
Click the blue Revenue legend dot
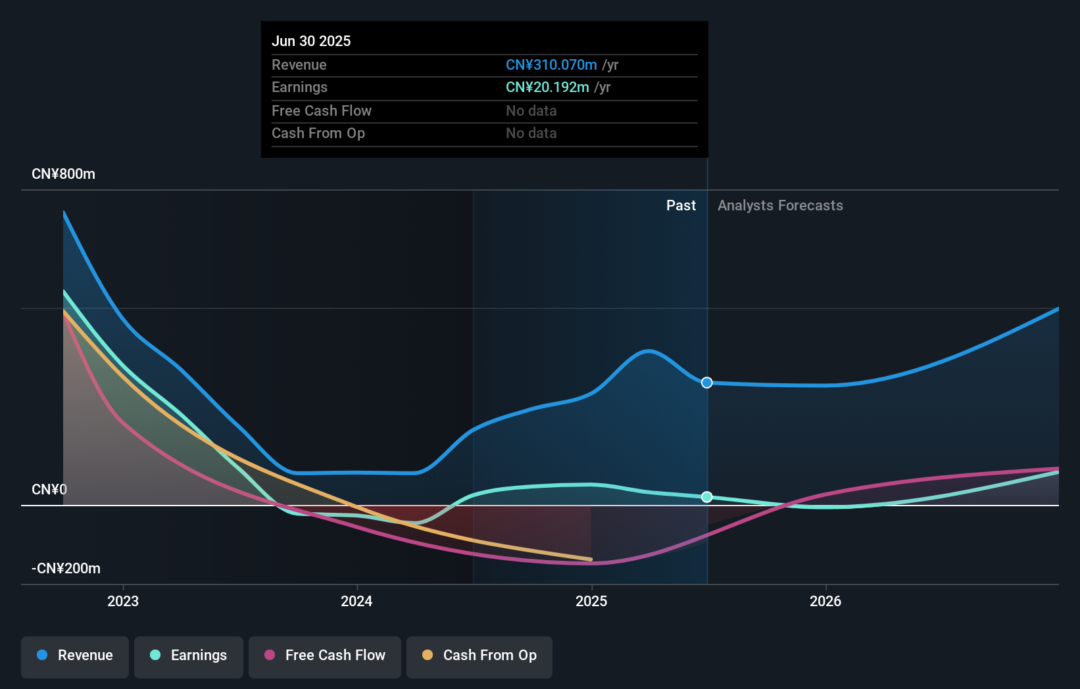click(x=41, y=655)
